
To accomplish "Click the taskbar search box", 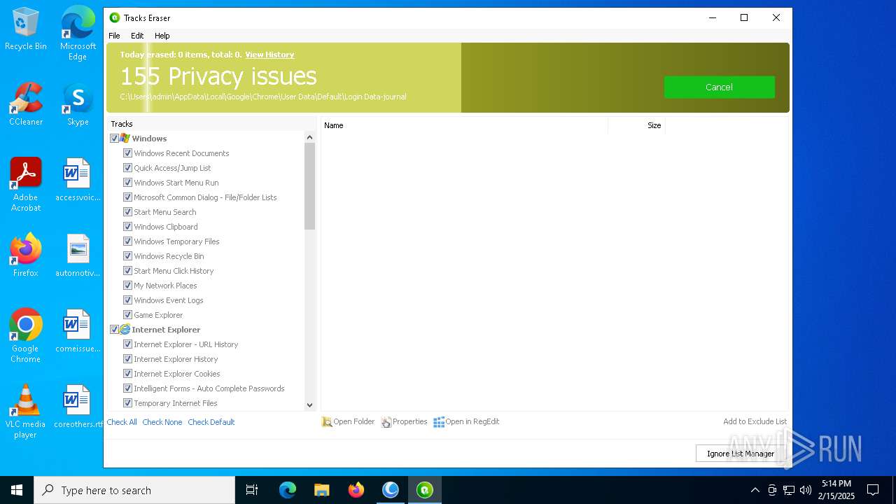I will (x=134, y=490).
